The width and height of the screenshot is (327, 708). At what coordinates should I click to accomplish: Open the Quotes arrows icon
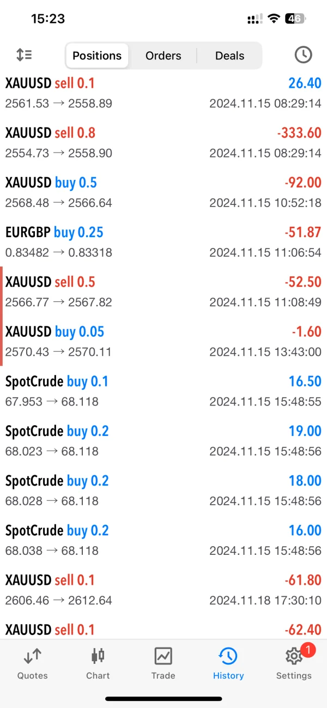click(32, 656)
